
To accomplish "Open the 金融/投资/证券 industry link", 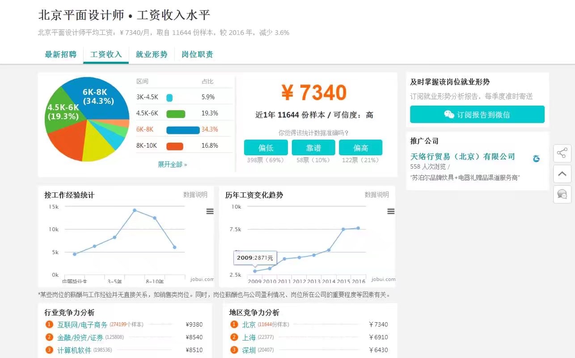I will point(80,337).
